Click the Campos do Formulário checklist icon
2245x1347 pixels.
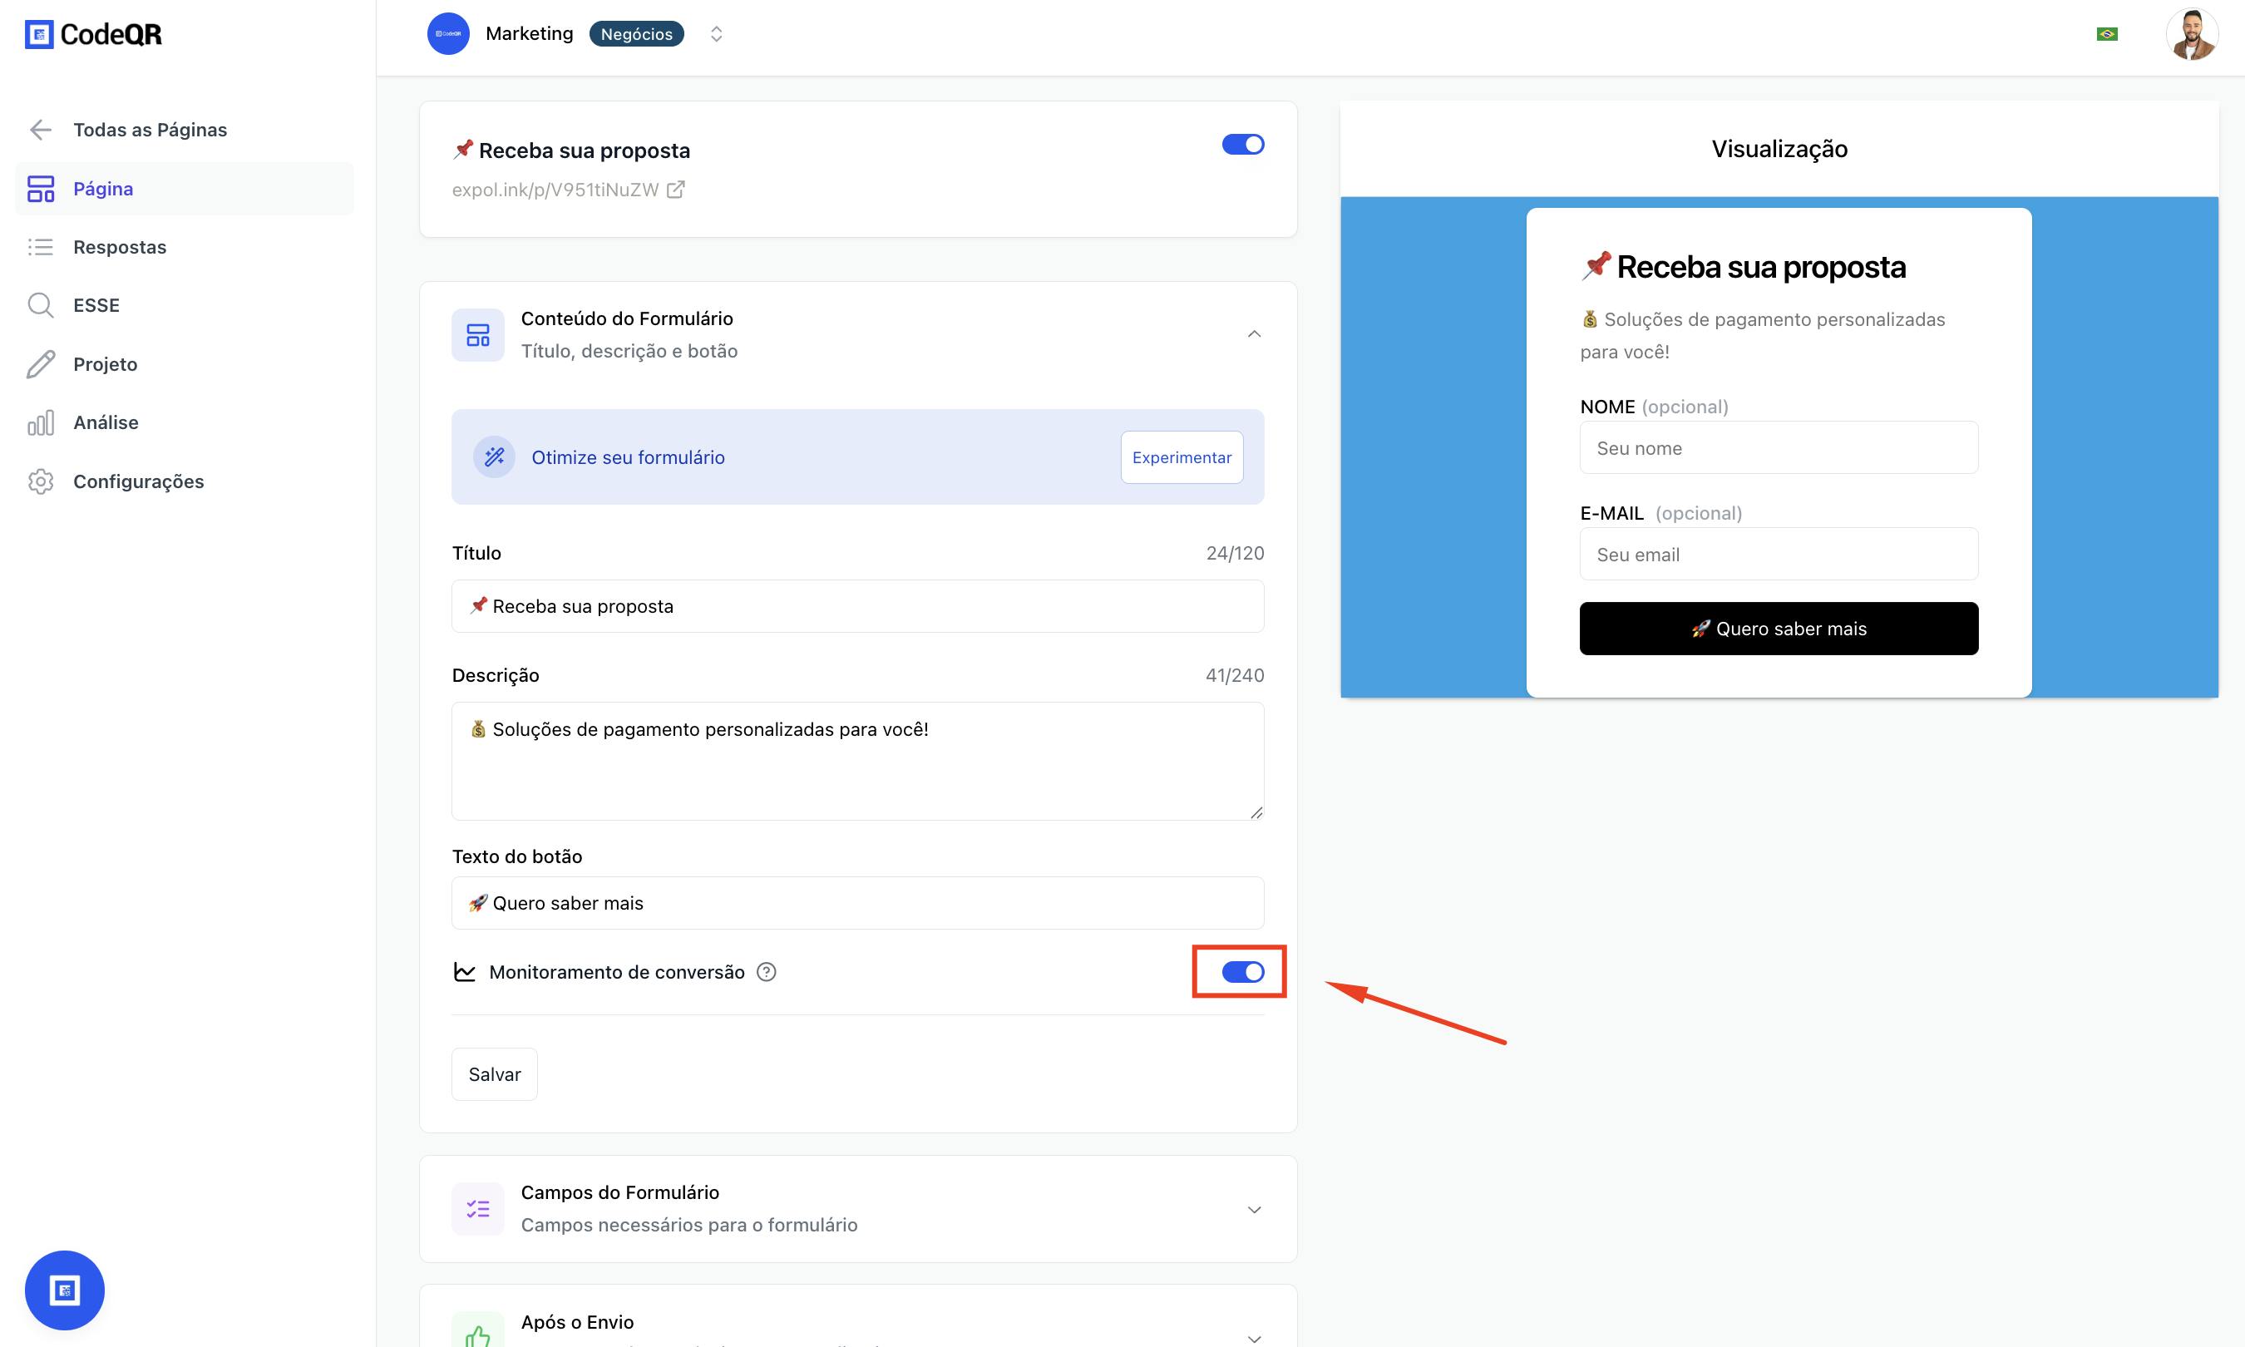click(x=478, y=1209)
